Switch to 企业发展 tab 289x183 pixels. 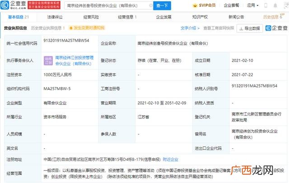(163, 17)
